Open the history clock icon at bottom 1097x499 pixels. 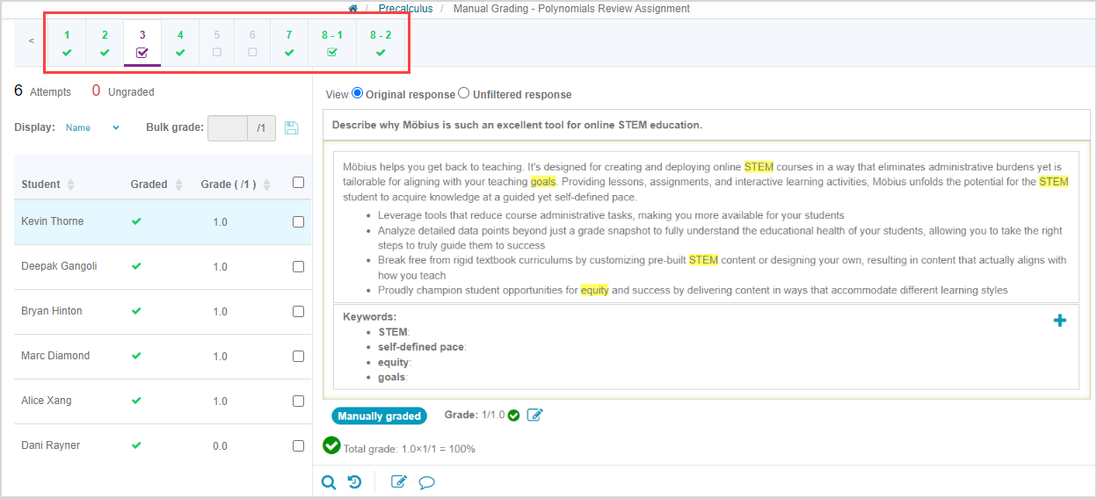[x=354, y=481]
